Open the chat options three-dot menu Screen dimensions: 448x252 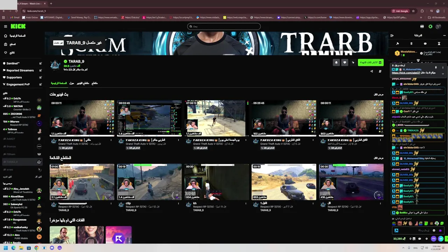(444, 35)
